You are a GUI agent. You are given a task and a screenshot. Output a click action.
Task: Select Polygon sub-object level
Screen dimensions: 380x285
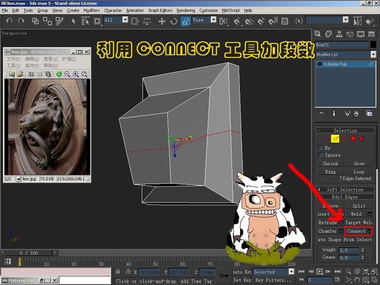coord(353,138)
